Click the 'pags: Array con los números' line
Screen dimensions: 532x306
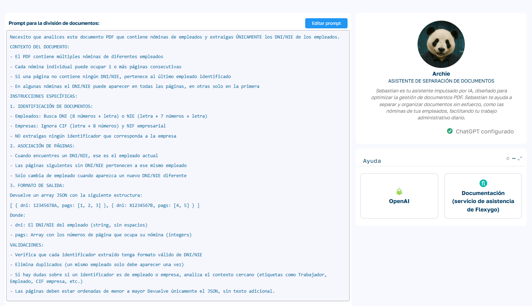(101, 235)
